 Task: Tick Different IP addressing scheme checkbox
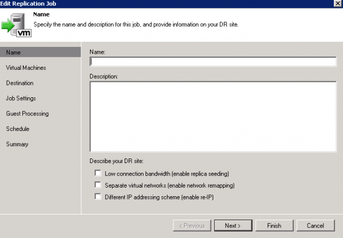[98, 197]
